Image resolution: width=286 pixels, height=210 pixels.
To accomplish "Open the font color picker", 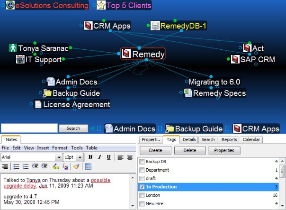I will pyautogui.click(x=65, y=166).
